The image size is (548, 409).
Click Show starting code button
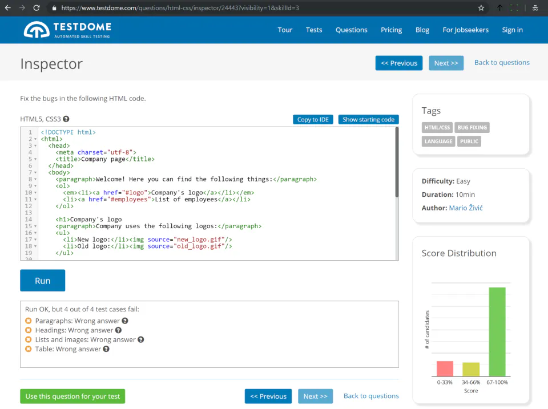[x=368, y=119]
